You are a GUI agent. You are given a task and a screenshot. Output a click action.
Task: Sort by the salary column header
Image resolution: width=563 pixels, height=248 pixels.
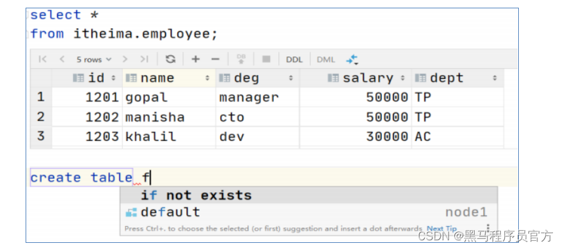(356, 78)
